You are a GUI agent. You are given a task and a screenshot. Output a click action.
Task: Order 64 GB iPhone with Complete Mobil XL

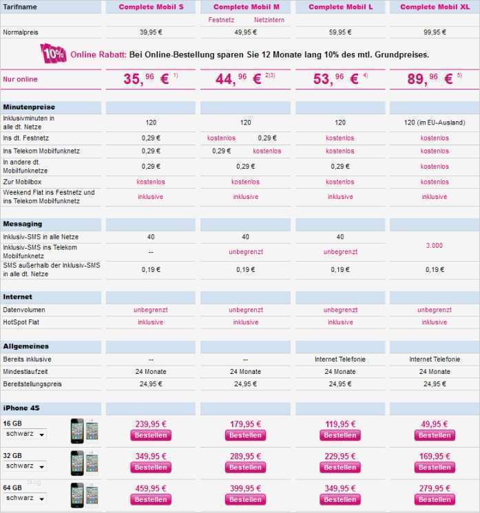[x=435, y=500]
